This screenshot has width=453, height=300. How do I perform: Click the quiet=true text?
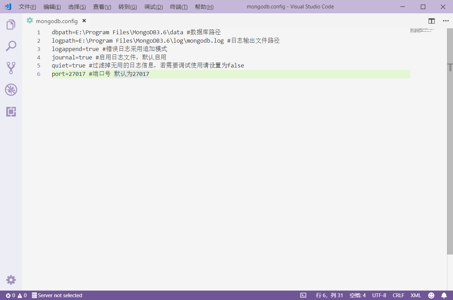(x=69, y=66)
